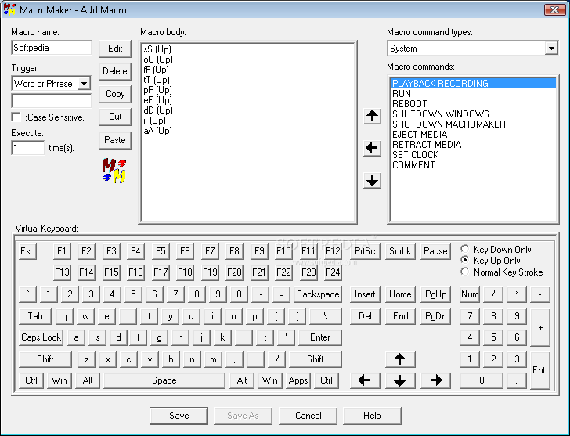Open Help from bottom buttons
This screenshot has height=436, width=570.
pyautogui.click(x=372, y=416)
